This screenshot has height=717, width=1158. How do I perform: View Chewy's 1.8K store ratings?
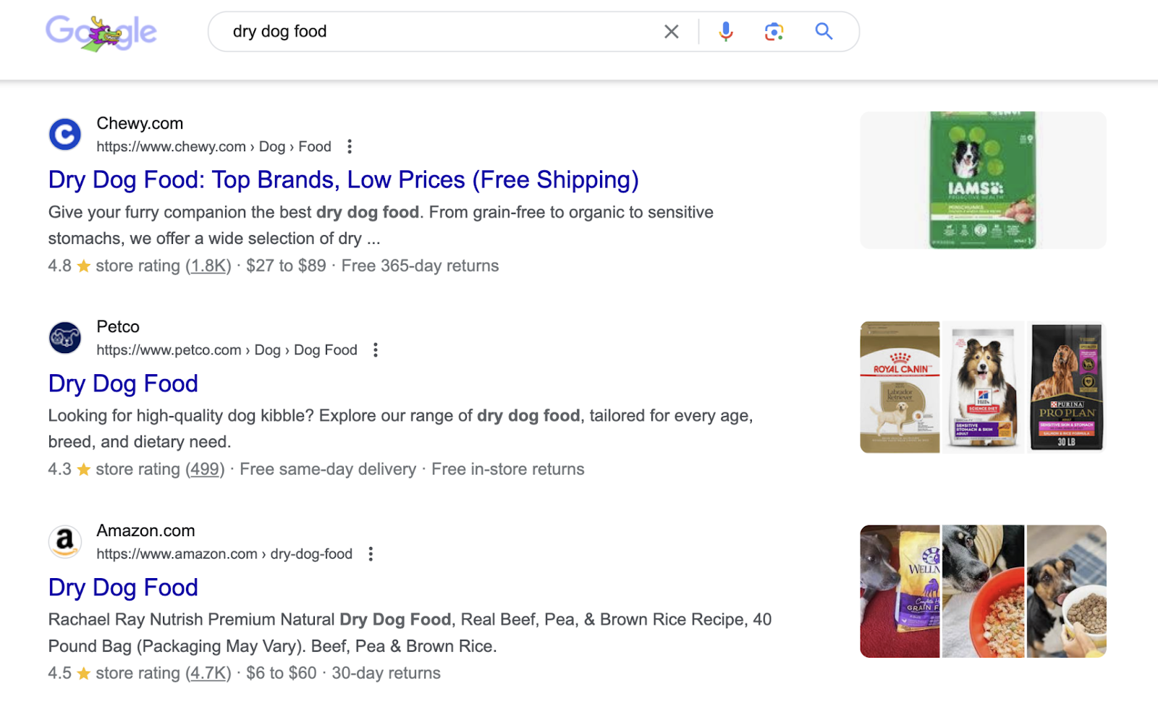pos(208,266)
